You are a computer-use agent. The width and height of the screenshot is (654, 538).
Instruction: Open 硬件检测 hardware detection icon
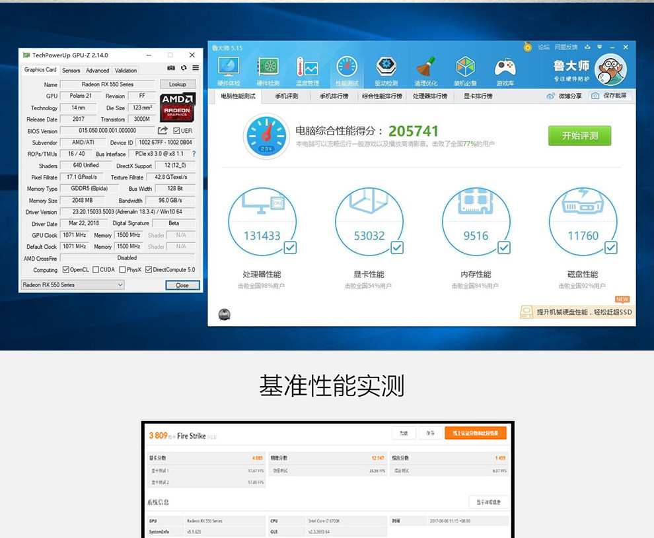(268, 72)
